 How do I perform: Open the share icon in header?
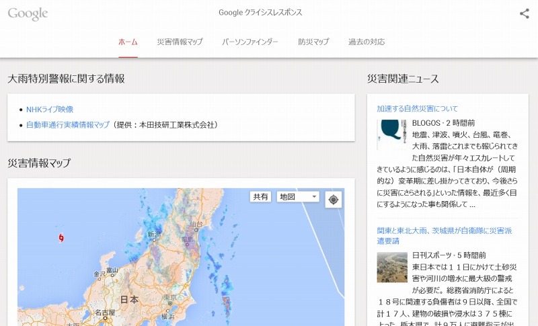(524, 13)
